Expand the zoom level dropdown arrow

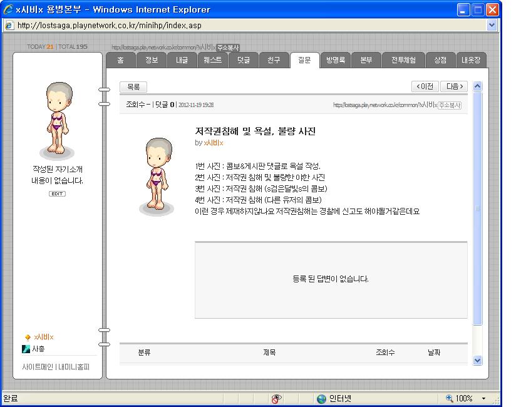pos(483,399)
